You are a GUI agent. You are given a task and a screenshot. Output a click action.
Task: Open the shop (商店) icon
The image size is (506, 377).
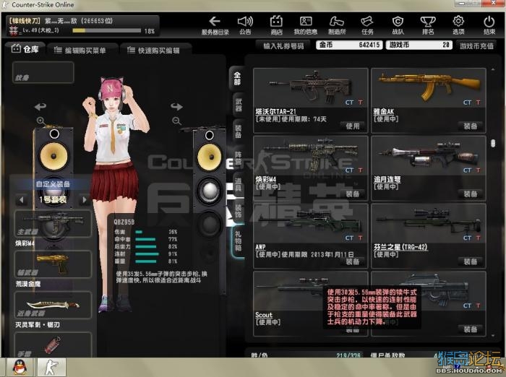coord(276,25)
